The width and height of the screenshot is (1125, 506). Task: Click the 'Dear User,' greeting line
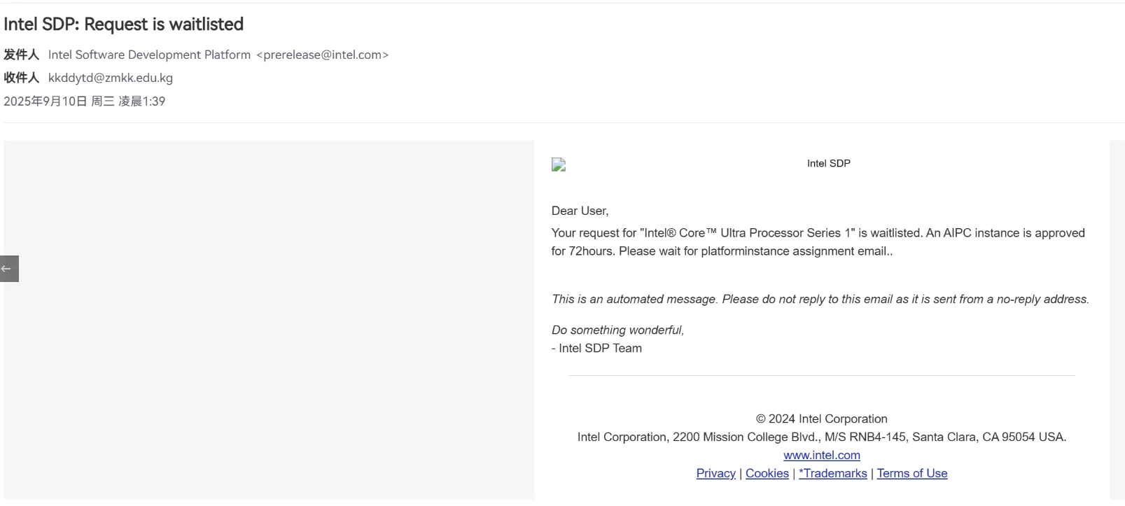point(580,211)
